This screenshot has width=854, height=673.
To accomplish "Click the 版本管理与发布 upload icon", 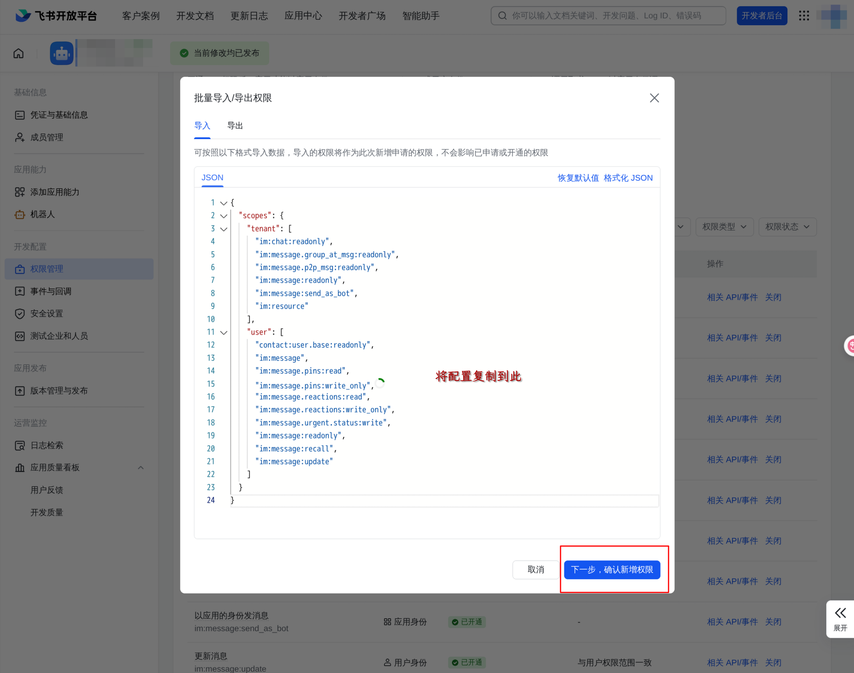I will (x=20, y=391).
